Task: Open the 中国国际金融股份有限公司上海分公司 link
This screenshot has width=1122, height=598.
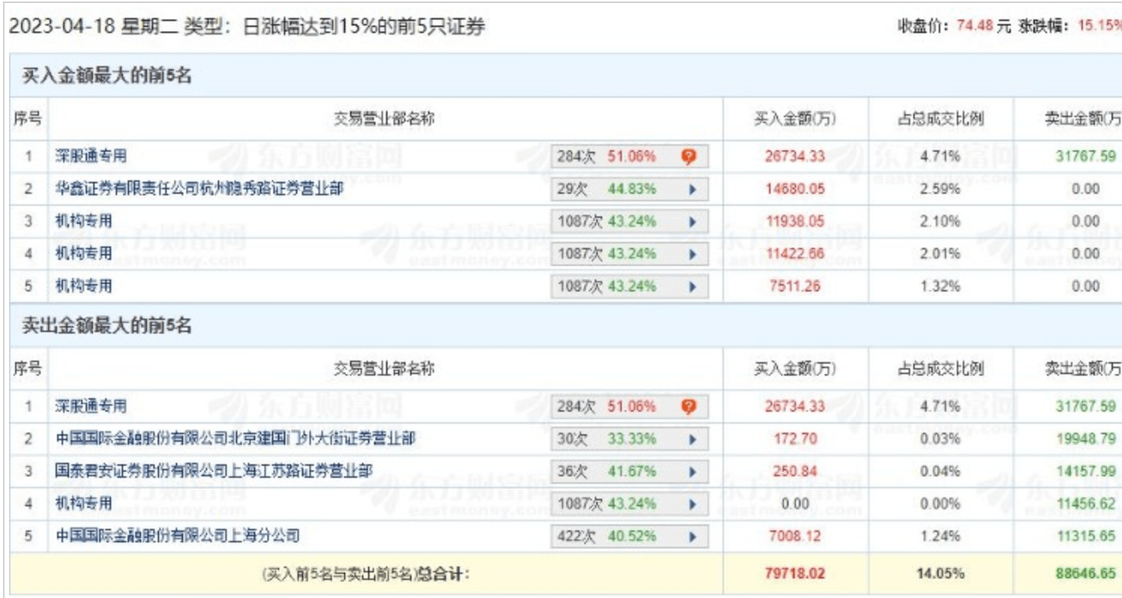Action: (x=178, y=536)
